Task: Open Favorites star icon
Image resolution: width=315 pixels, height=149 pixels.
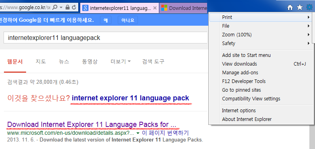Action: coord(300,8)
